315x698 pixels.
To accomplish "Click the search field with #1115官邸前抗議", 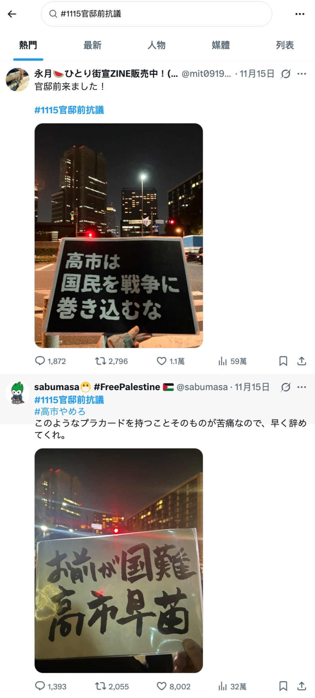I will point(156,14).
